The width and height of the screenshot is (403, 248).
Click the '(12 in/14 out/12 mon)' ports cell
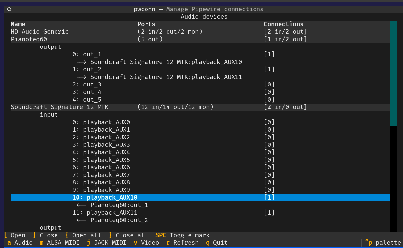point(175,107)
